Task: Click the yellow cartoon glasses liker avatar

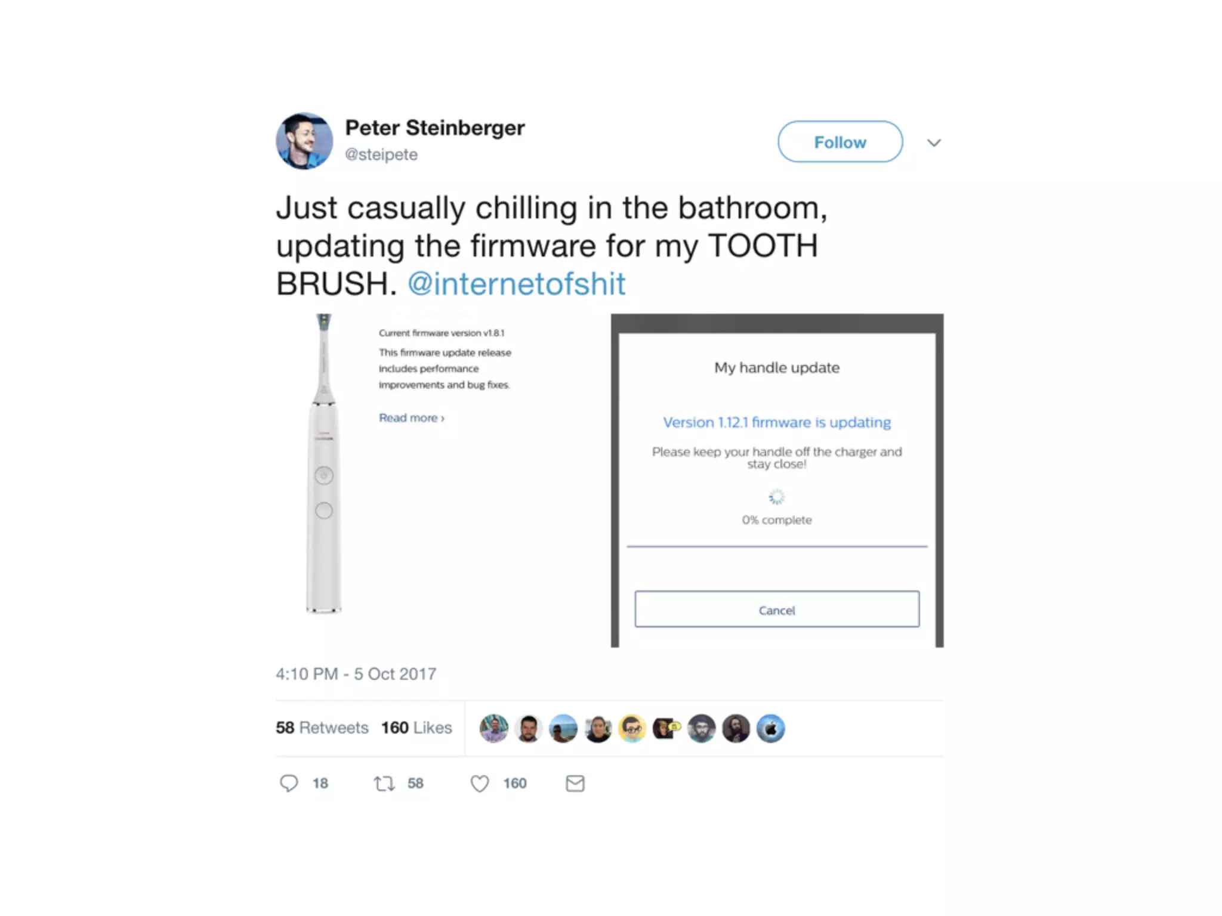Action: (x=632, y=728)
